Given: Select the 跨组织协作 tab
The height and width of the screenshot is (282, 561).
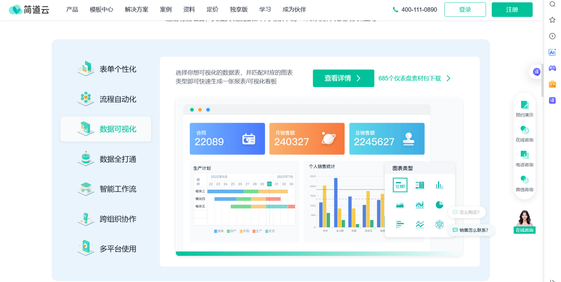Looking at the screenshot, I should 106,219.
